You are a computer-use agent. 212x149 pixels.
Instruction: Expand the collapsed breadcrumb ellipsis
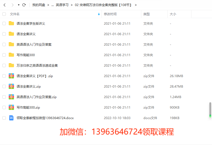(52, 5)
